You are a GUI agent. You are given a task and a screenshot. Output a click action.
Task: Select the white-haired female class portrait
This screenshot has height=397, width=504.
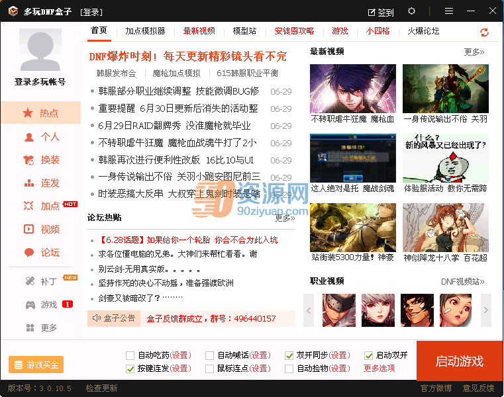click(378, 310)
